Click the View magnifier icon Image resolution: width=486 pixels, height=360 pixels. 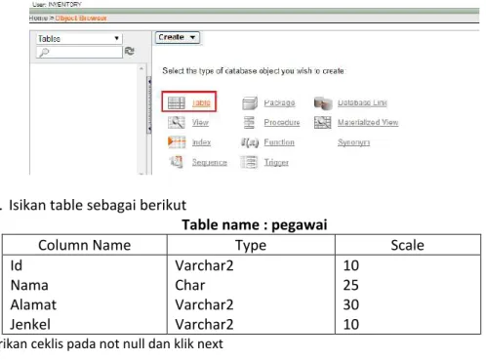[176, 123]
